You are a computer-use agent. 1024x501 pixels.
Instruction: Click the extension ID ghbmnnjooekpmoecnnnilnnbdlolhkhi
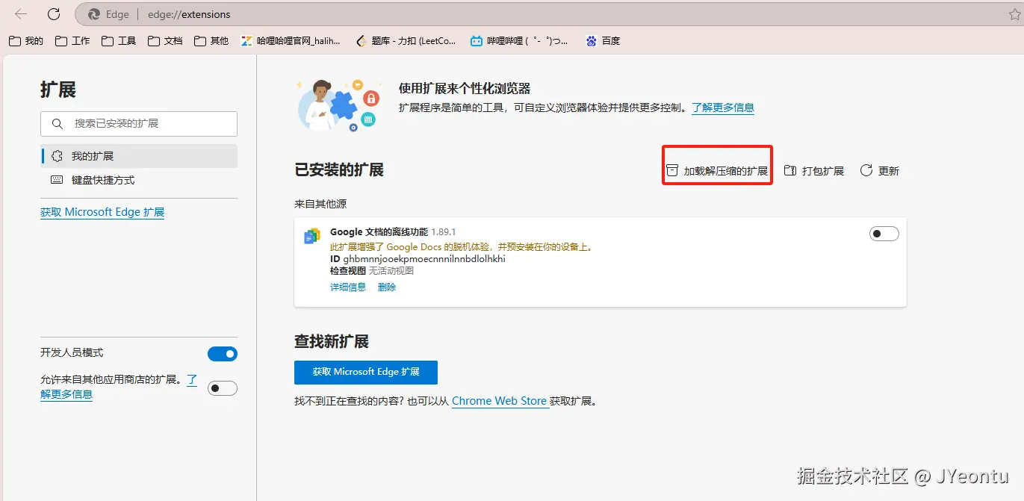424,259
